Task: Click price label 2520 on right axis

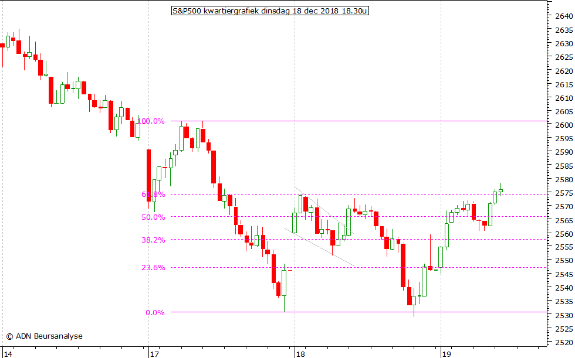Action: (x=564, y=343)
